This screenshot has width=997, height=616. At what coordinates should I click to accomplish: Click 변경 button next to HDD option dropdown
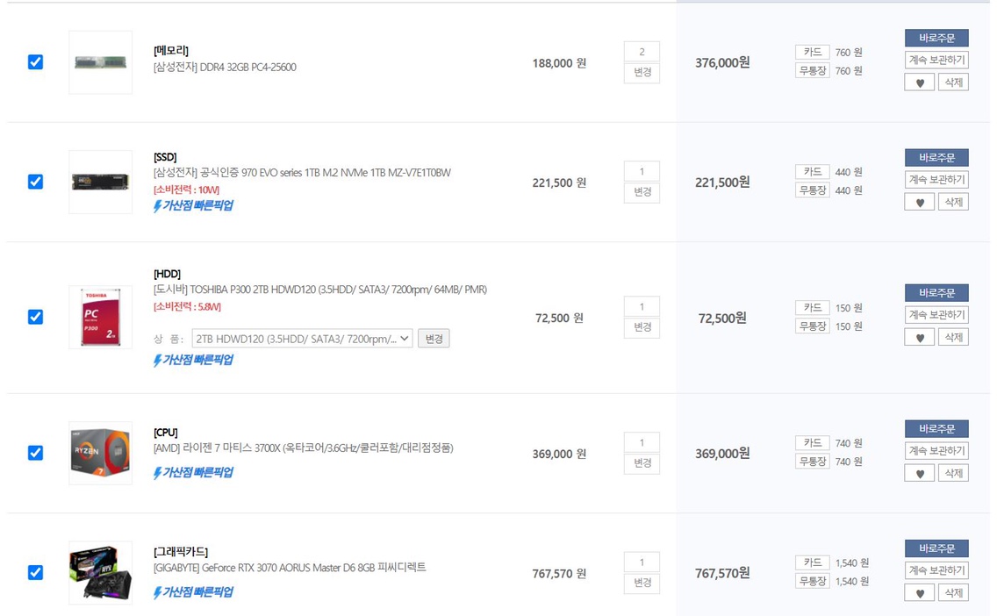point(434,339)
